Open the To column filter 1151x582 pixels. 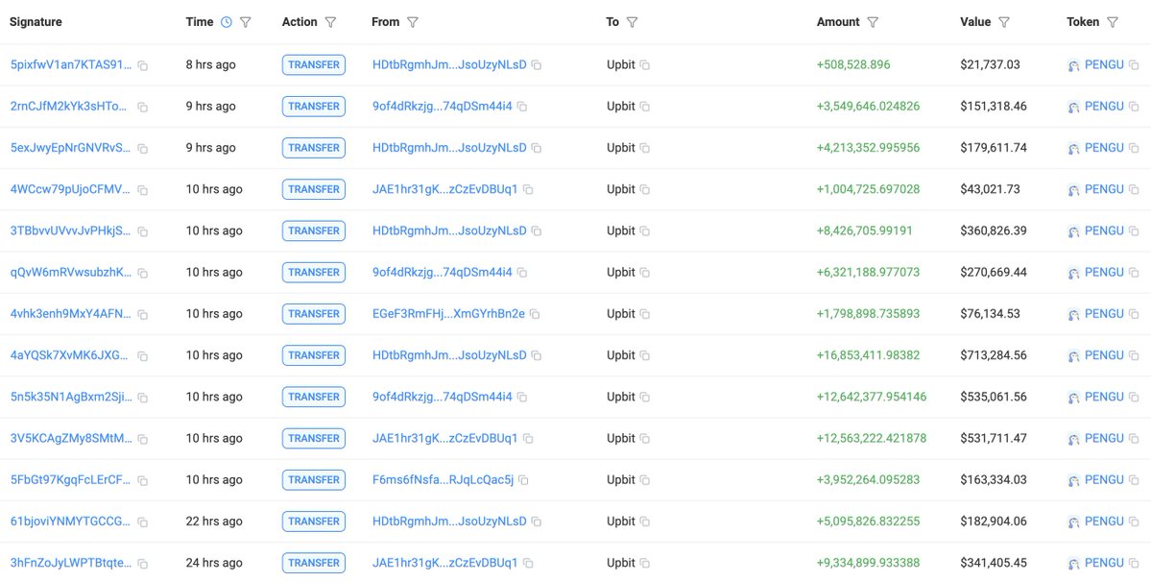coord(632,22)
